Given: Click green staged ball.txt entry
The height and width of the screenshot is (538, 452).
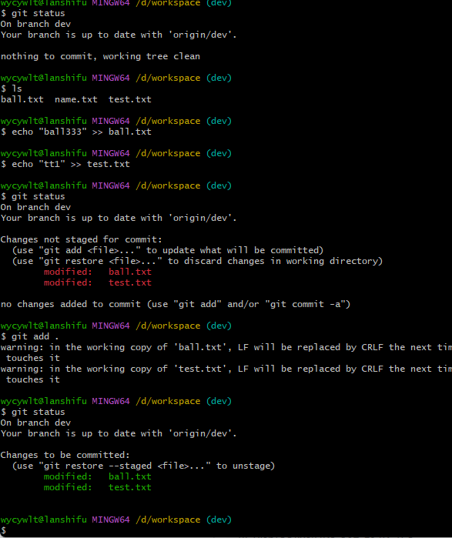Looking at the screenshot, I should [98, 476].
